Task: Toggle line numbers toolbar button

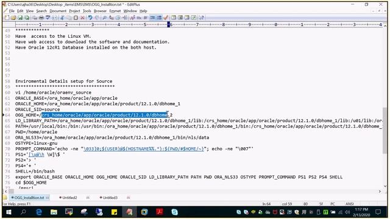Action: (159, 18)
